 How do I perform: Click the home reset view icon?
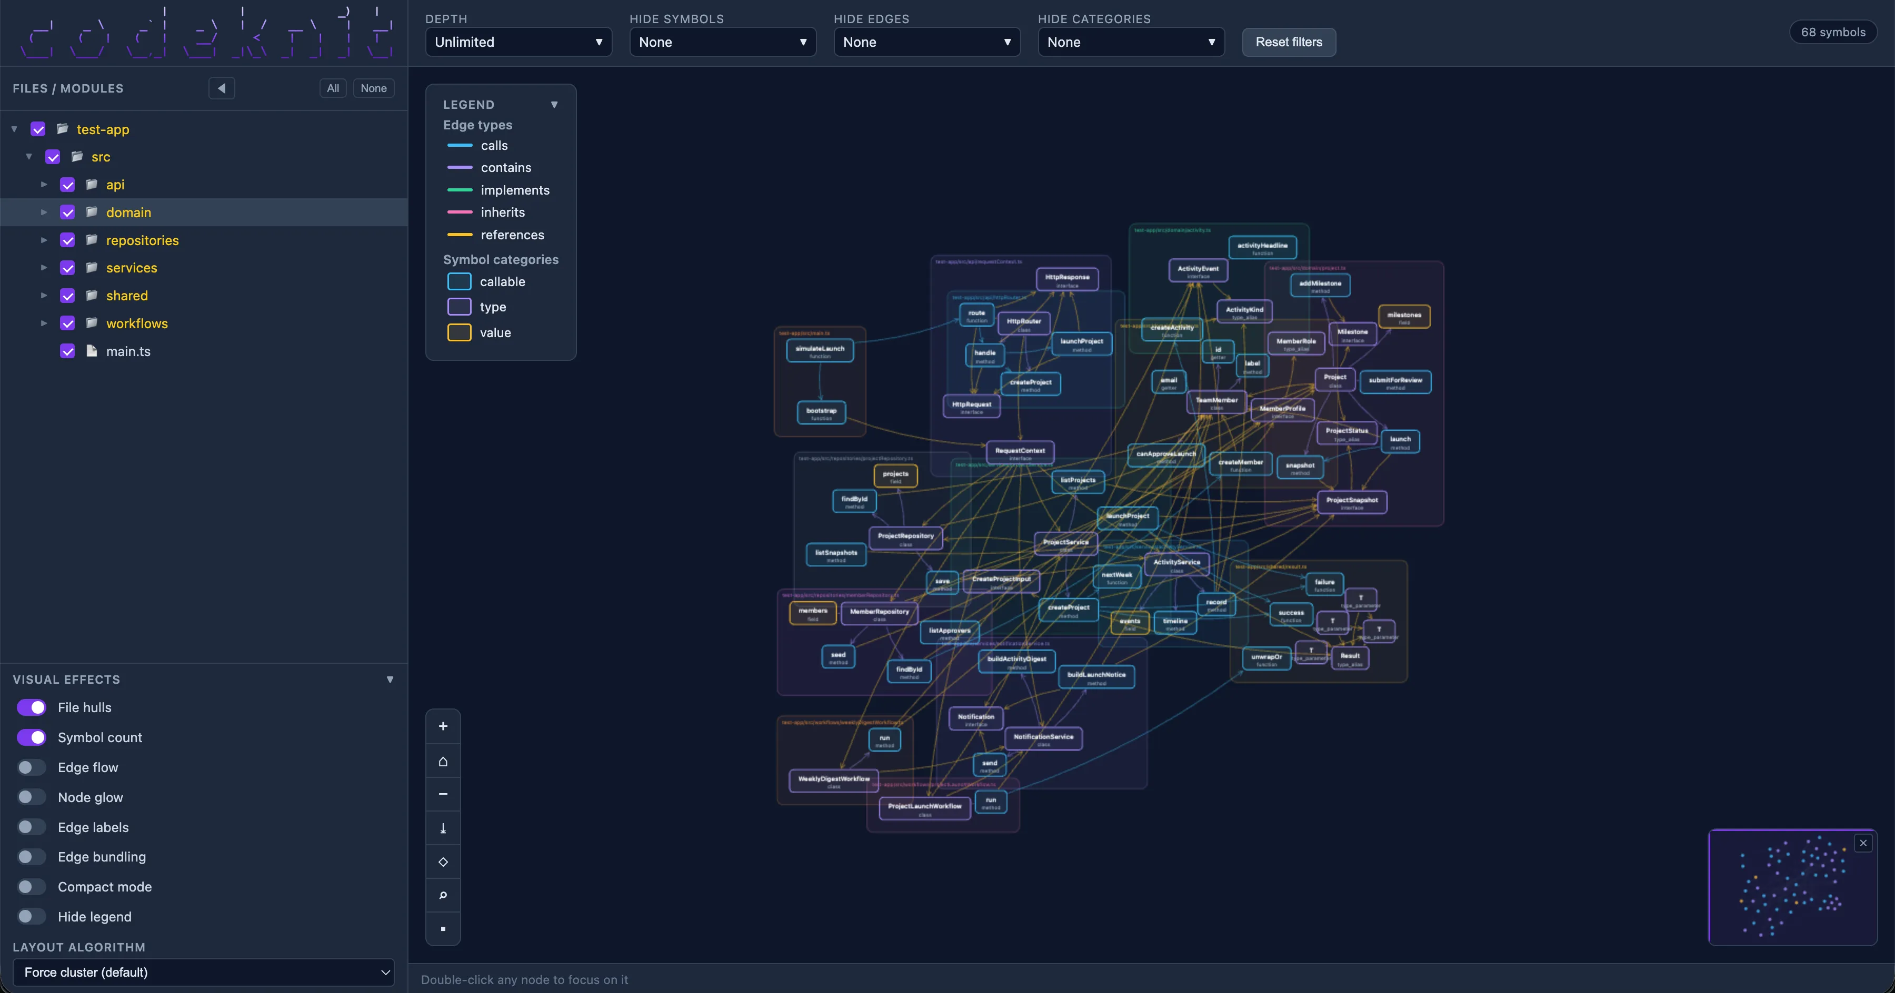point(443,761)
